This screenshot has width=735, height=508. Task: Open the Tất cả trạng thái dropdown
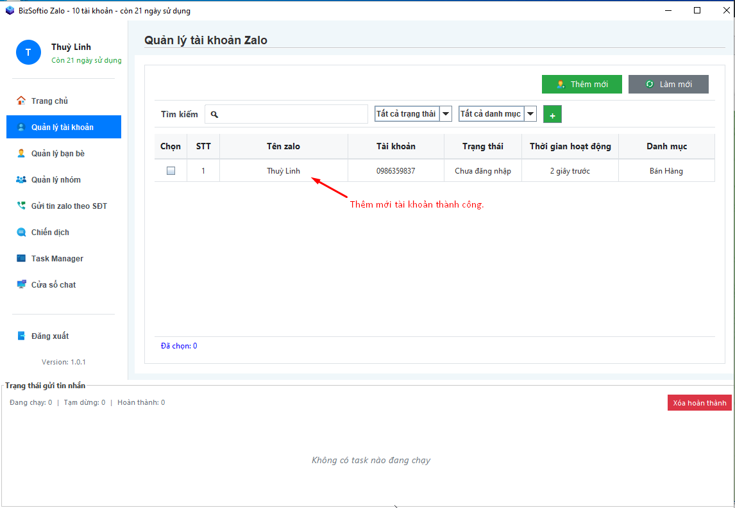(446, 114)
